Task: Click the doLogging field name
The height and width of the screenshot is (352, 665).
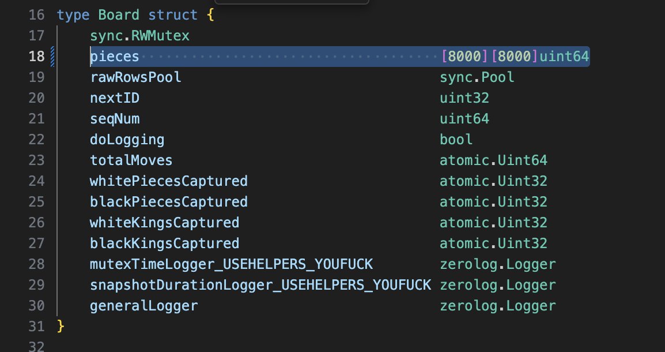Action: (x=127, y=140)
